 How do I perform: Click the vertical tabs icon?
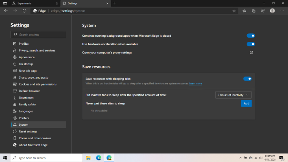click(x=5, y=3)
